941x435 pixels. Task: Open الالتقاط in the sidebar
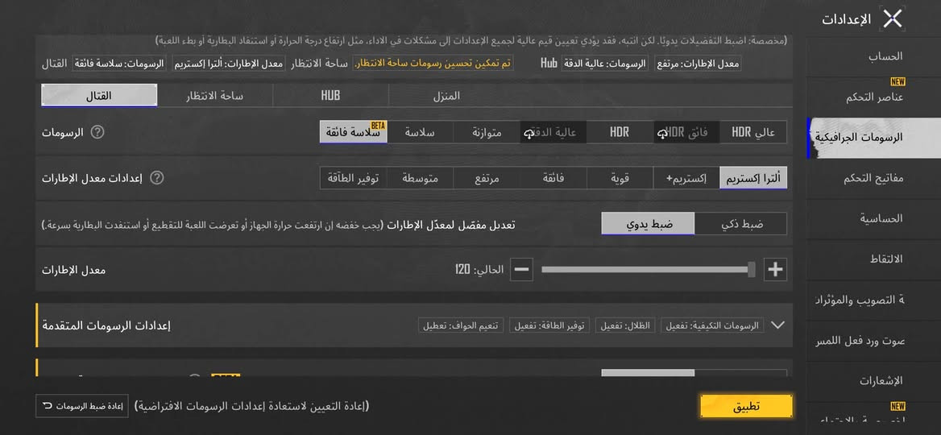point(874,259)
